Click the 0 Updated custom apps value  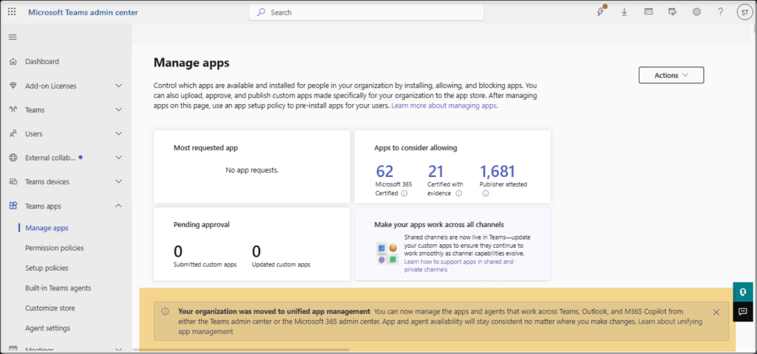coord(257,251)
